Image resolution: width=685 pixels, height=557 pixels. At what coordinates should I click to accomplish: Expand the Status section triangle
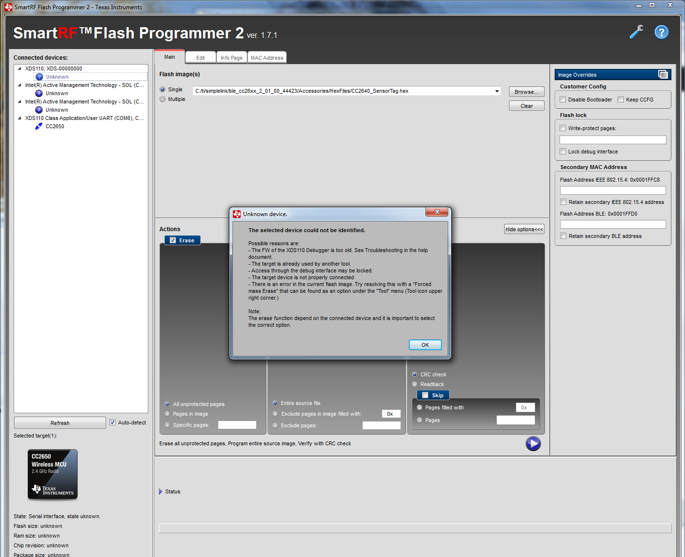pos(161,491)
